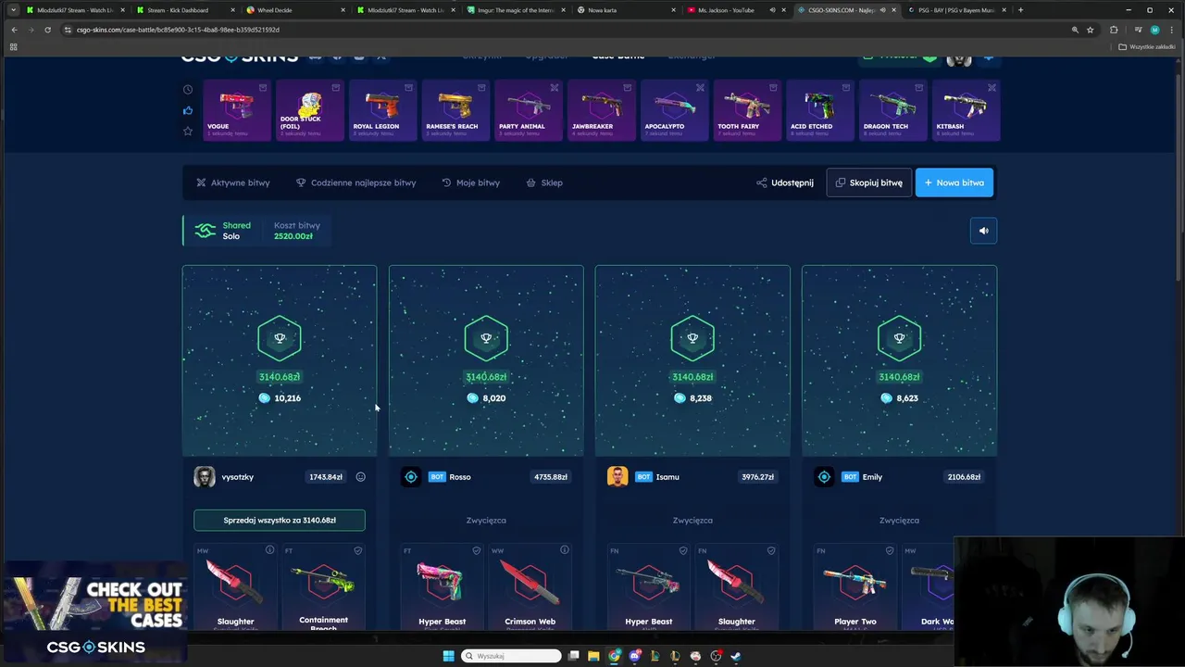Click vysotzky balance 1743.84zł
Screen dimensions: 1185x667
tap(325, 477)
